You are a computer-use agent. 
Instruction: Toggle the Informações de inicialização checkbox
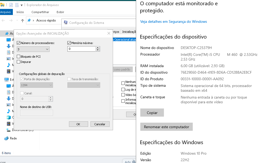tap(123, 101)
